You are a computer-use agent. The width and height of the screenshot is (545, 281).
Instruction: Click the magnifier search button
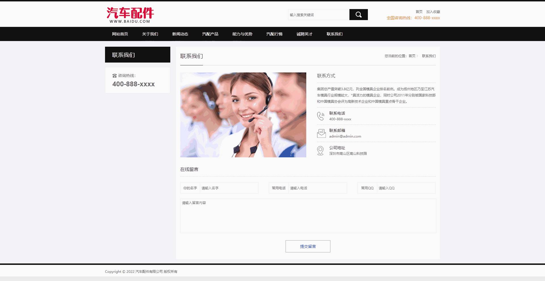coord(358,15)
